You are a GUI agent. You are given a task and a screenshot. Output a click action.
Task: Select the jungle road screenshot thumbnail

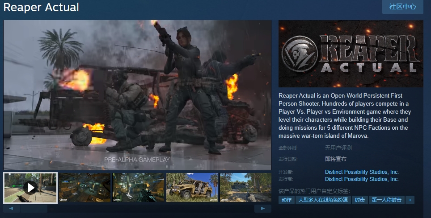click(245, 187)
